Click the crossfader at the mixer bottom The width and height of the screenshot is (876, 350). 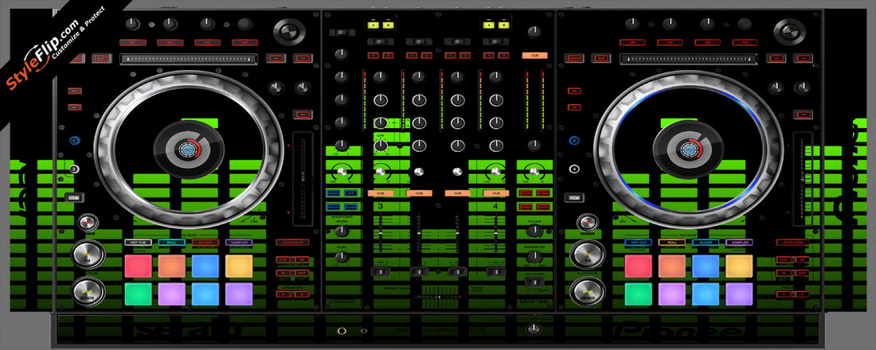[438, 297]
